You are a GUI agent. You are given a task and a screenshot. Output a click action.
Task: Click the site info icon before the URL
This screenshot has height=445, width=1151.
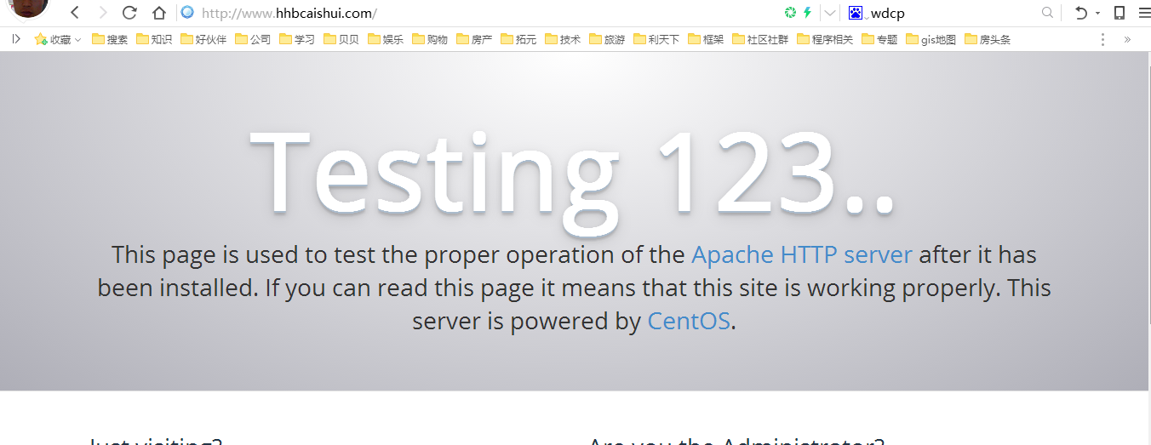[187, 13]
